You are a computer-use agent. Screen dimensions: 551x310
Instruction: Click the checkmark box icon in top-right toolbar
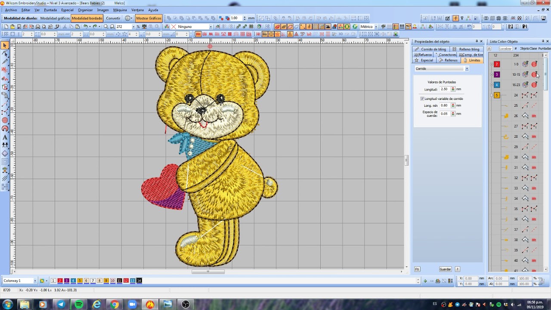448,18
